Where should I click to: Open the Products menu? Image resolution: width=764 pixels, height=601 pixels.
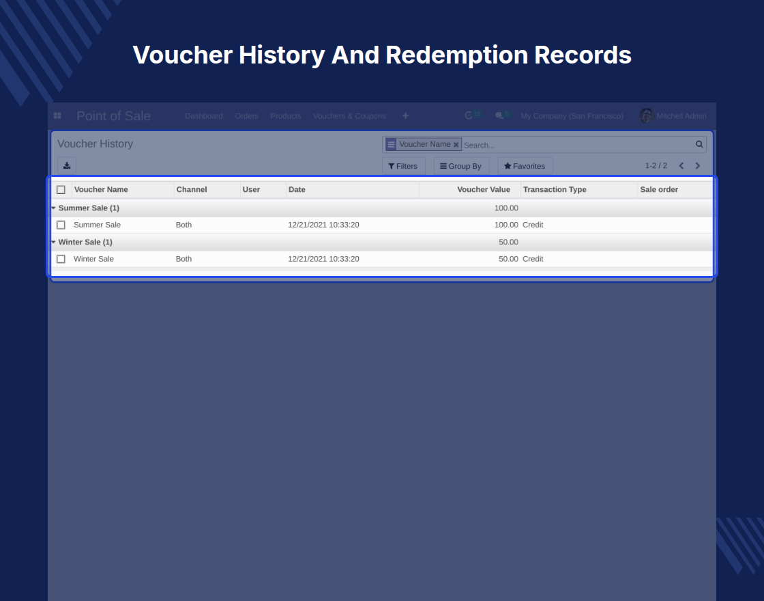pos(286,116)
